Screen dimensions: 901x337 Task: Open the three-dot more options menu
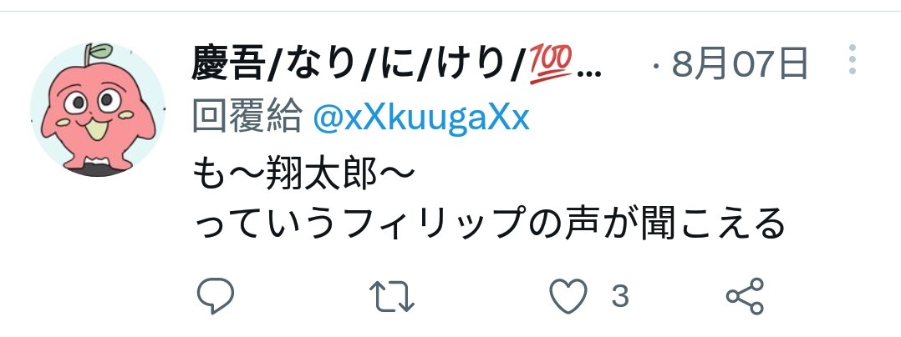click(x=853, y=59)
